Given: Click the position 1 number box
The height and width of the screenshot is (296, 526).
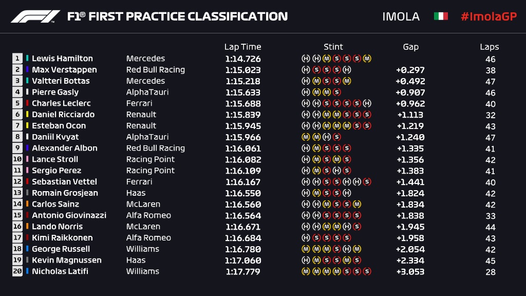Looking at the screenshot, I should coord(17,59).
